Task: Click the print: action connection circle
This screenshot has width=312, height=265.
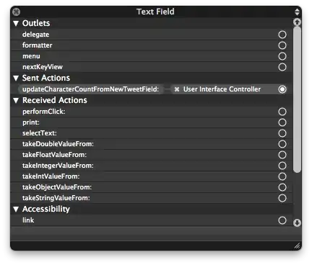Action: (282, 122)
